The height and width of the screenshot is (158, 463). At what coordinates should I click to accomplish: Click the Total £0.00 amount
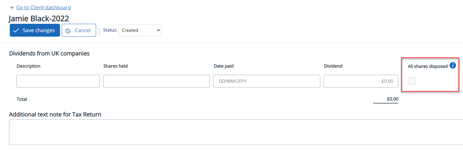[x=392, y=99]
